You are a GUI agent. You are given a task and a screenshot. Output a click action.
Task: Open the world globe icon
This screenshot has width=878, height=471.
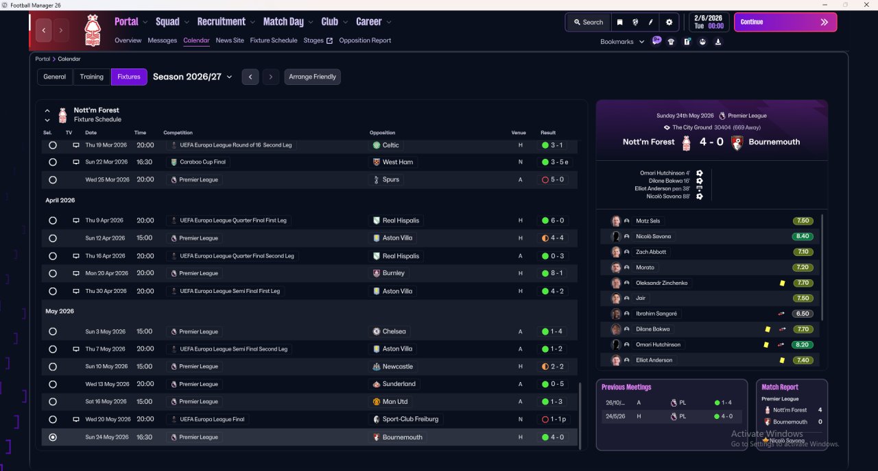click(635, 22)
